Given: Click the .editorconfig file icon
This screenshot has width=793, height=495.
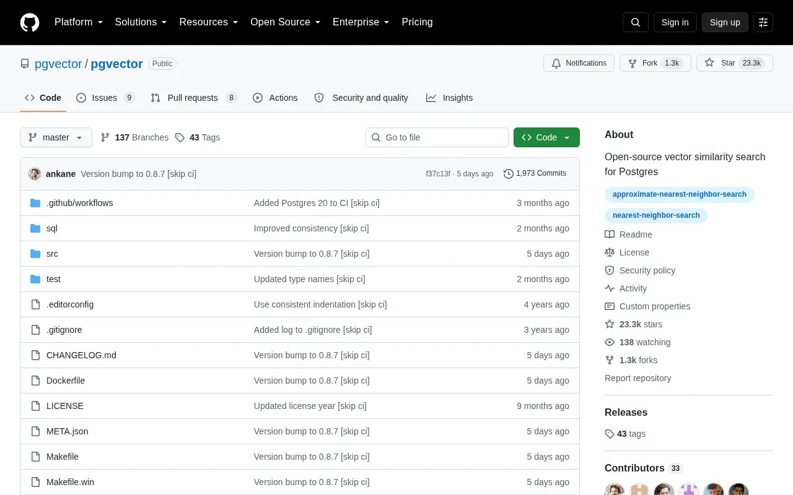Looking at the screenshot, I should coord(35,304).
